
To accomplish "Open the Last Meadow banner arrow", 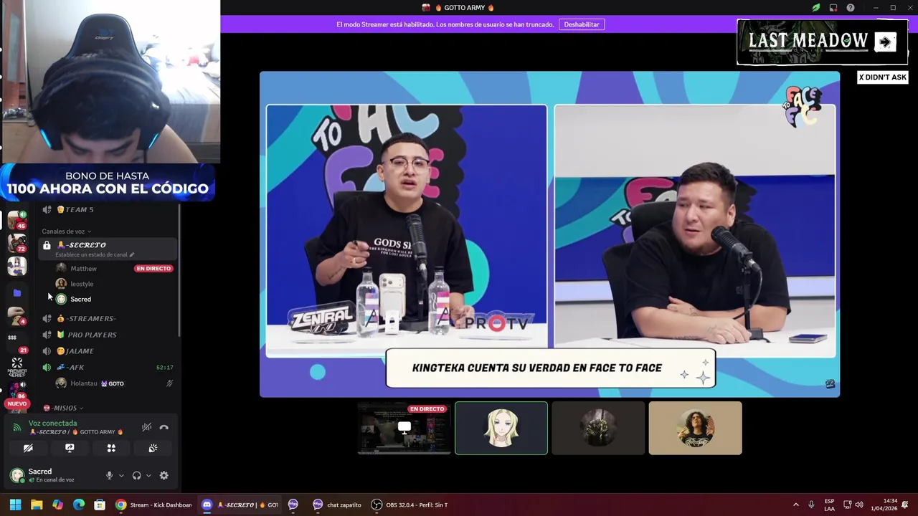I will tap(886, 42).
